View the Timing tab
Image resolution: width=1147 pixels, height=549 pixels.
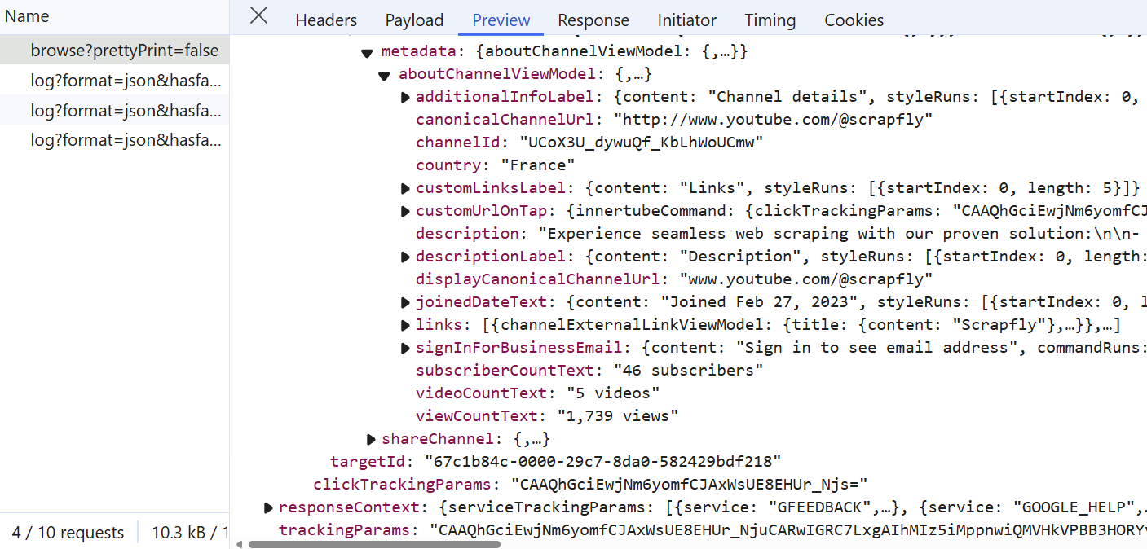[x=770, y=20]
